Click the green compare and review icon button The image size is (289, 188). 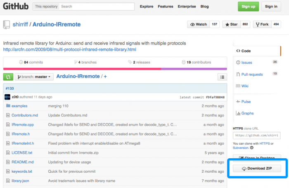coord(8,77)
